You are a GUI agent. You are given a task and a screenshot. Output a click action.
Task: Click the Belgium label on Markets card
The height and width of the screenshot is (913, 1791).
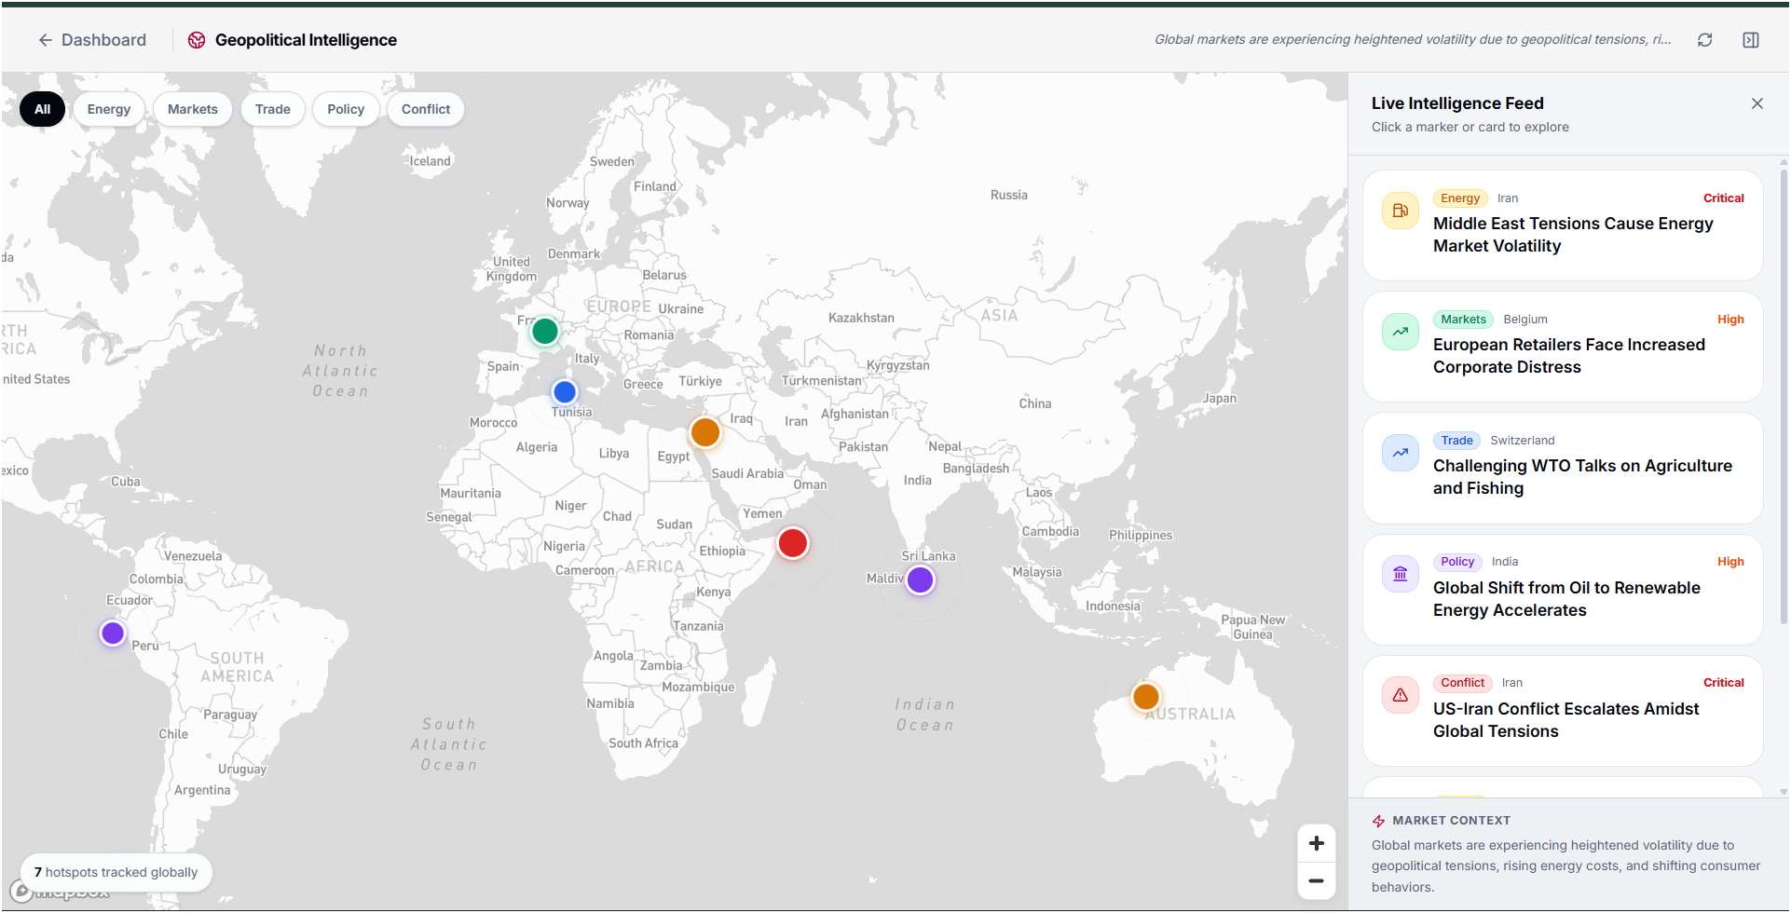click(1525, 320)
